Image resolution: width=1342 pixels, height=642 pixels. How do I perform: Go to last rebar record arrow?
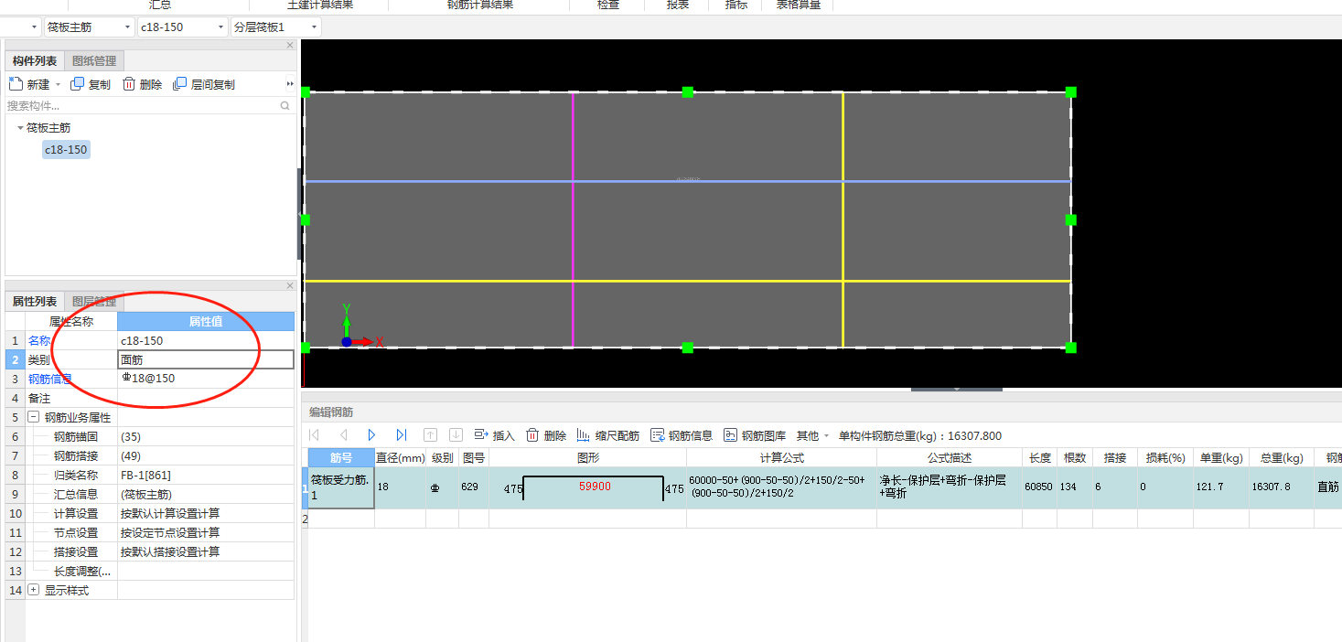(401, 435)
